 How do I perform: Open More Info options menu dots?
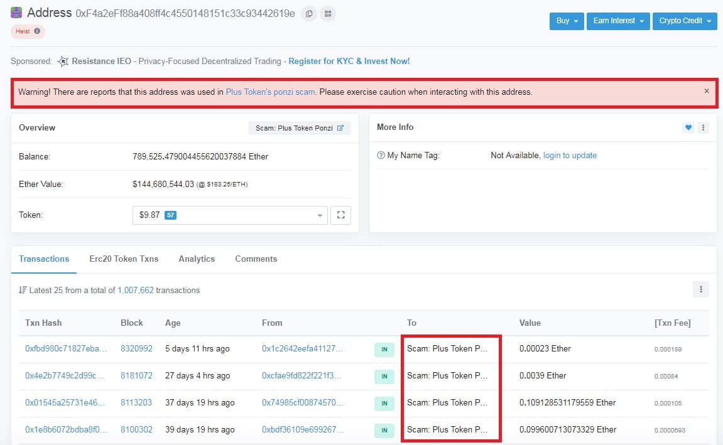click(x=703, y=127)
